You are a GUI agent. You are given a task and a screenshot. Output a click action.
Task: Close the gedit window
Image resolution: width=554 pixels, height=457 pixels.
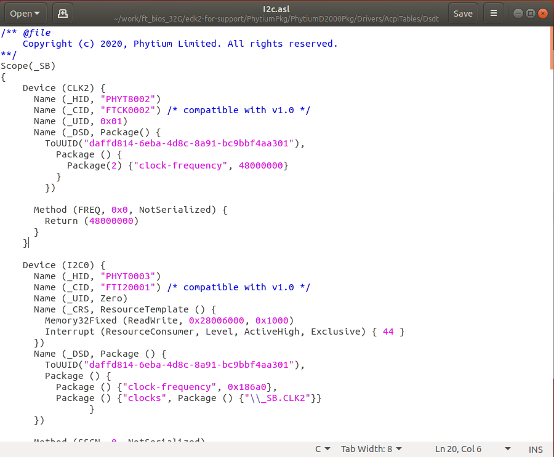point(543,14)
